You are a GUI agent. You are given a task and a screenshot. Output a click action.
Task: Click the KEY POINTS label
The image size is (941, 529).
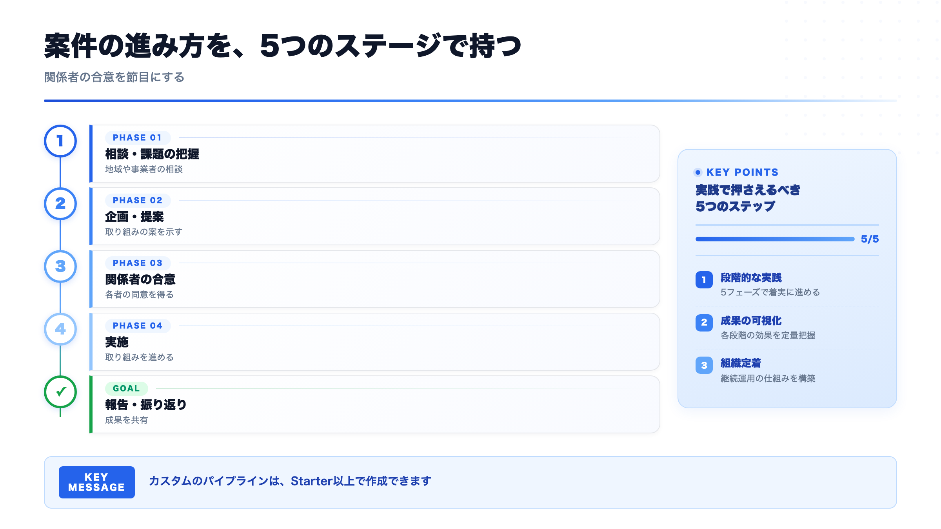coord(742,172)
